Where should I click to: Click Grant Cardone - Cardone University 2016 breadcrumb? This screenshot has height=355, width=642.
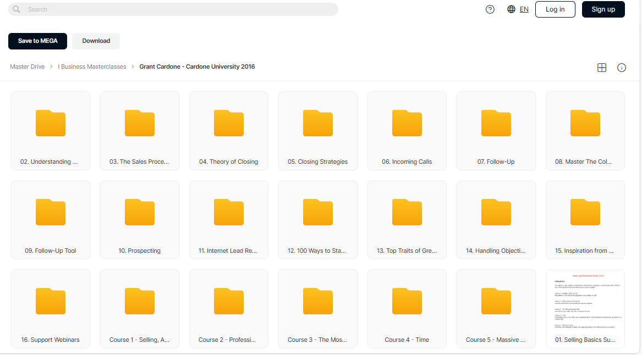tap(197, 66)
